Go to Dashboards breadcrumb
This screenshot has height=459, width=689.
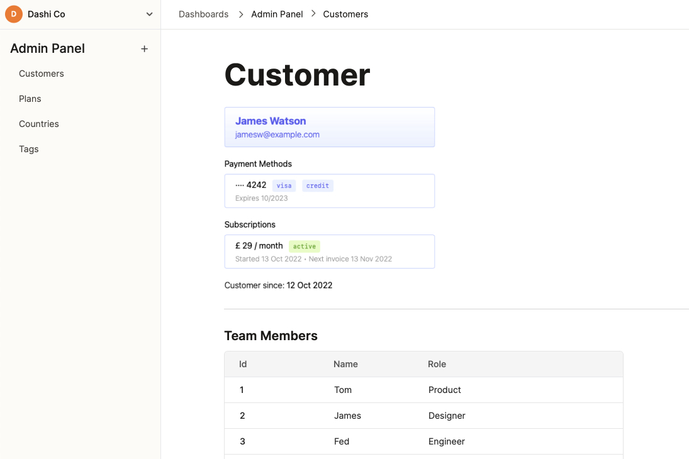pyautogui.click(x=203, y=14)
